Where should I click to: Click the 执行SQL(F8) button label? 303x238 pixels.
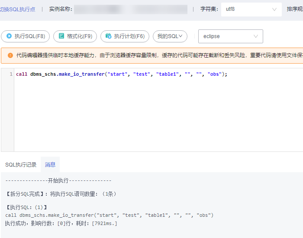click(x=30, y=36)
